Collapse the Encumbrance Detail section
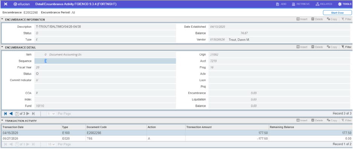 (2, 47)
